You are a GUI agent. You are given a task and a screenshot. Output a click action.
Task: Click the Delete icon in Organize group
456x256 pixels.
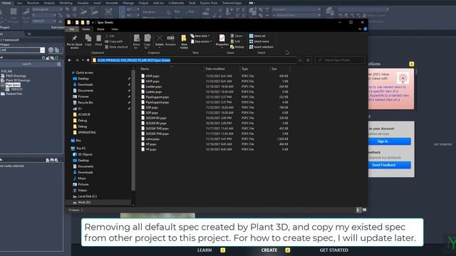(x=160, y=38)
